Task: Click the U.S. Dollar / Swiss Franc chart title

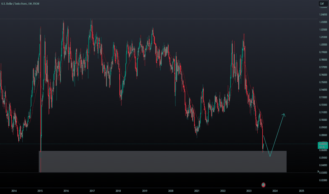Action: click(x=20, y=4)
